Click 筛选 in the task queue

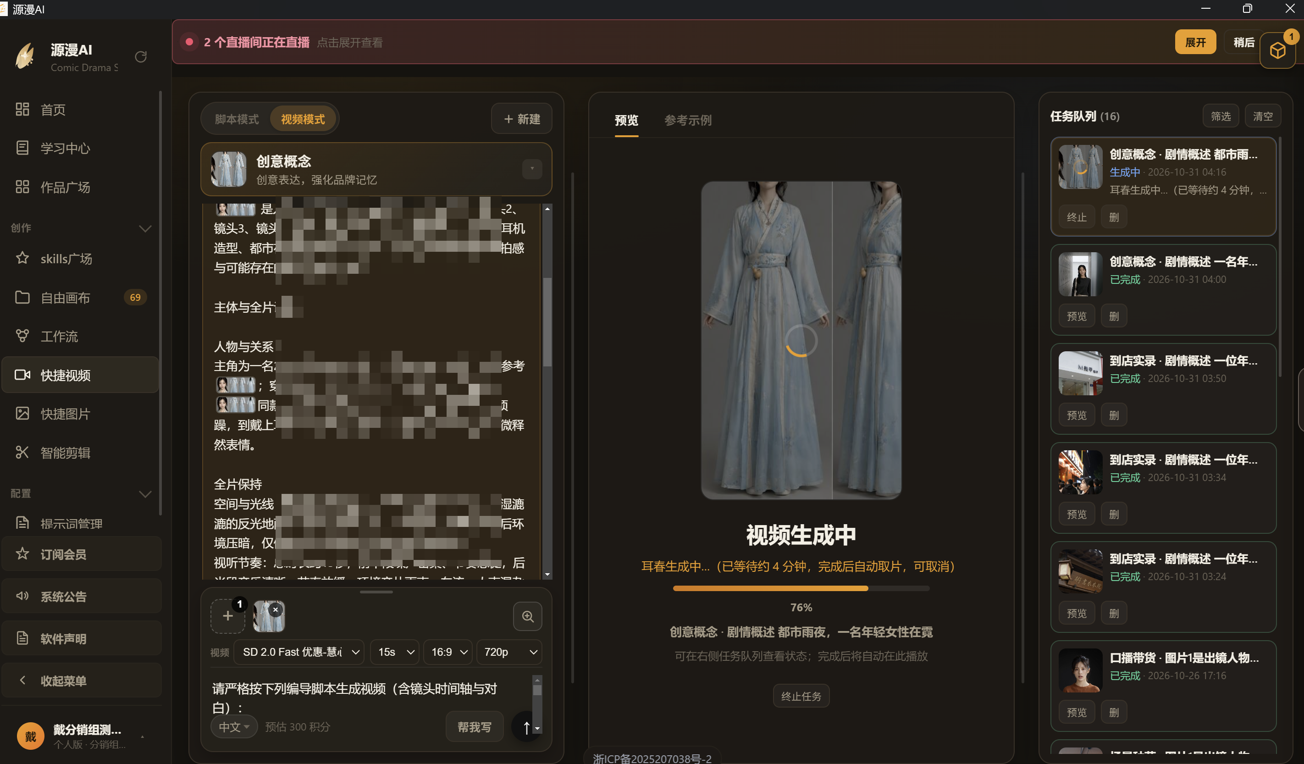(x=1221, y=116)
